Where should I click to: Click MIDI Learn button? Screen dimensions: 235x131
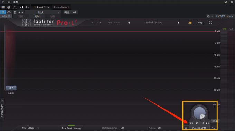[x=28, y=128]
